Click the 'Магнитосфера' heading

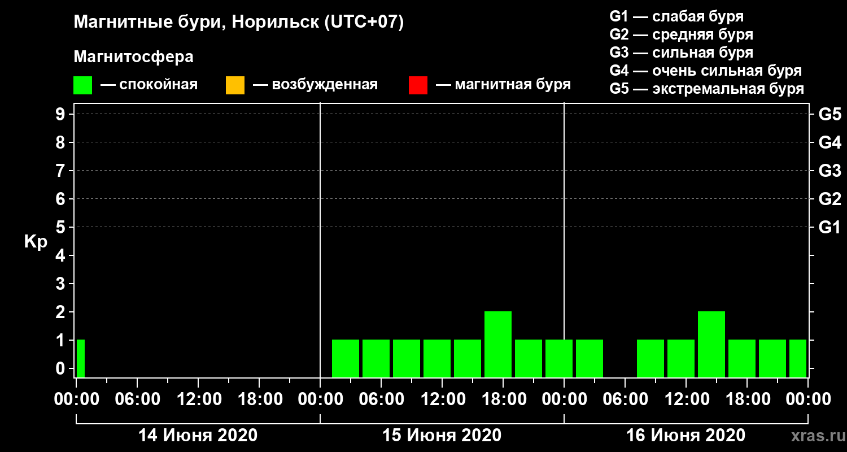[x=133, y=57]
